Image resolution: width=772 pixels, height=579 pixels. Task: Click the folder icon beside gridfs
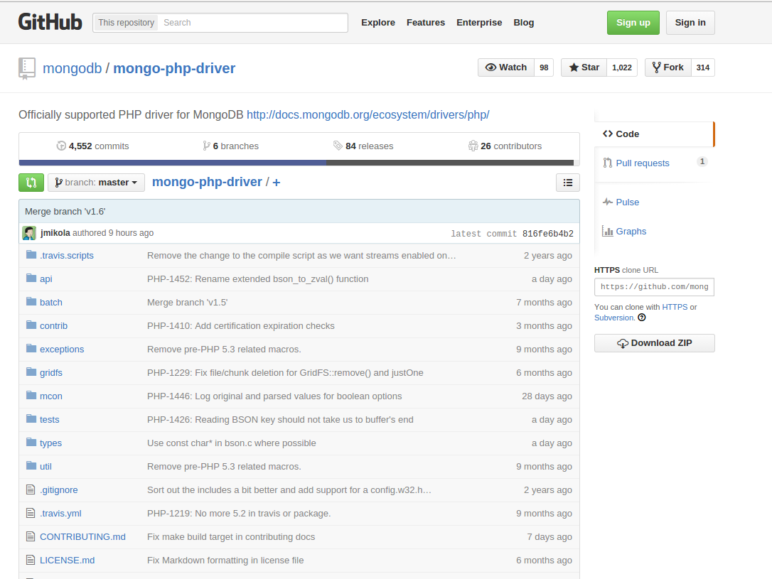coord(31,372)
